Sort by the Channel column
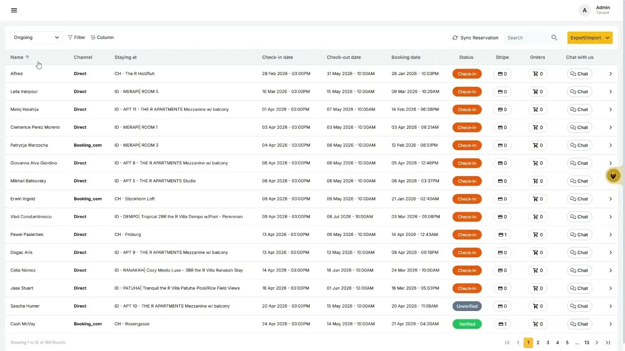Screen dimensions: 625x351 point(83,58)
